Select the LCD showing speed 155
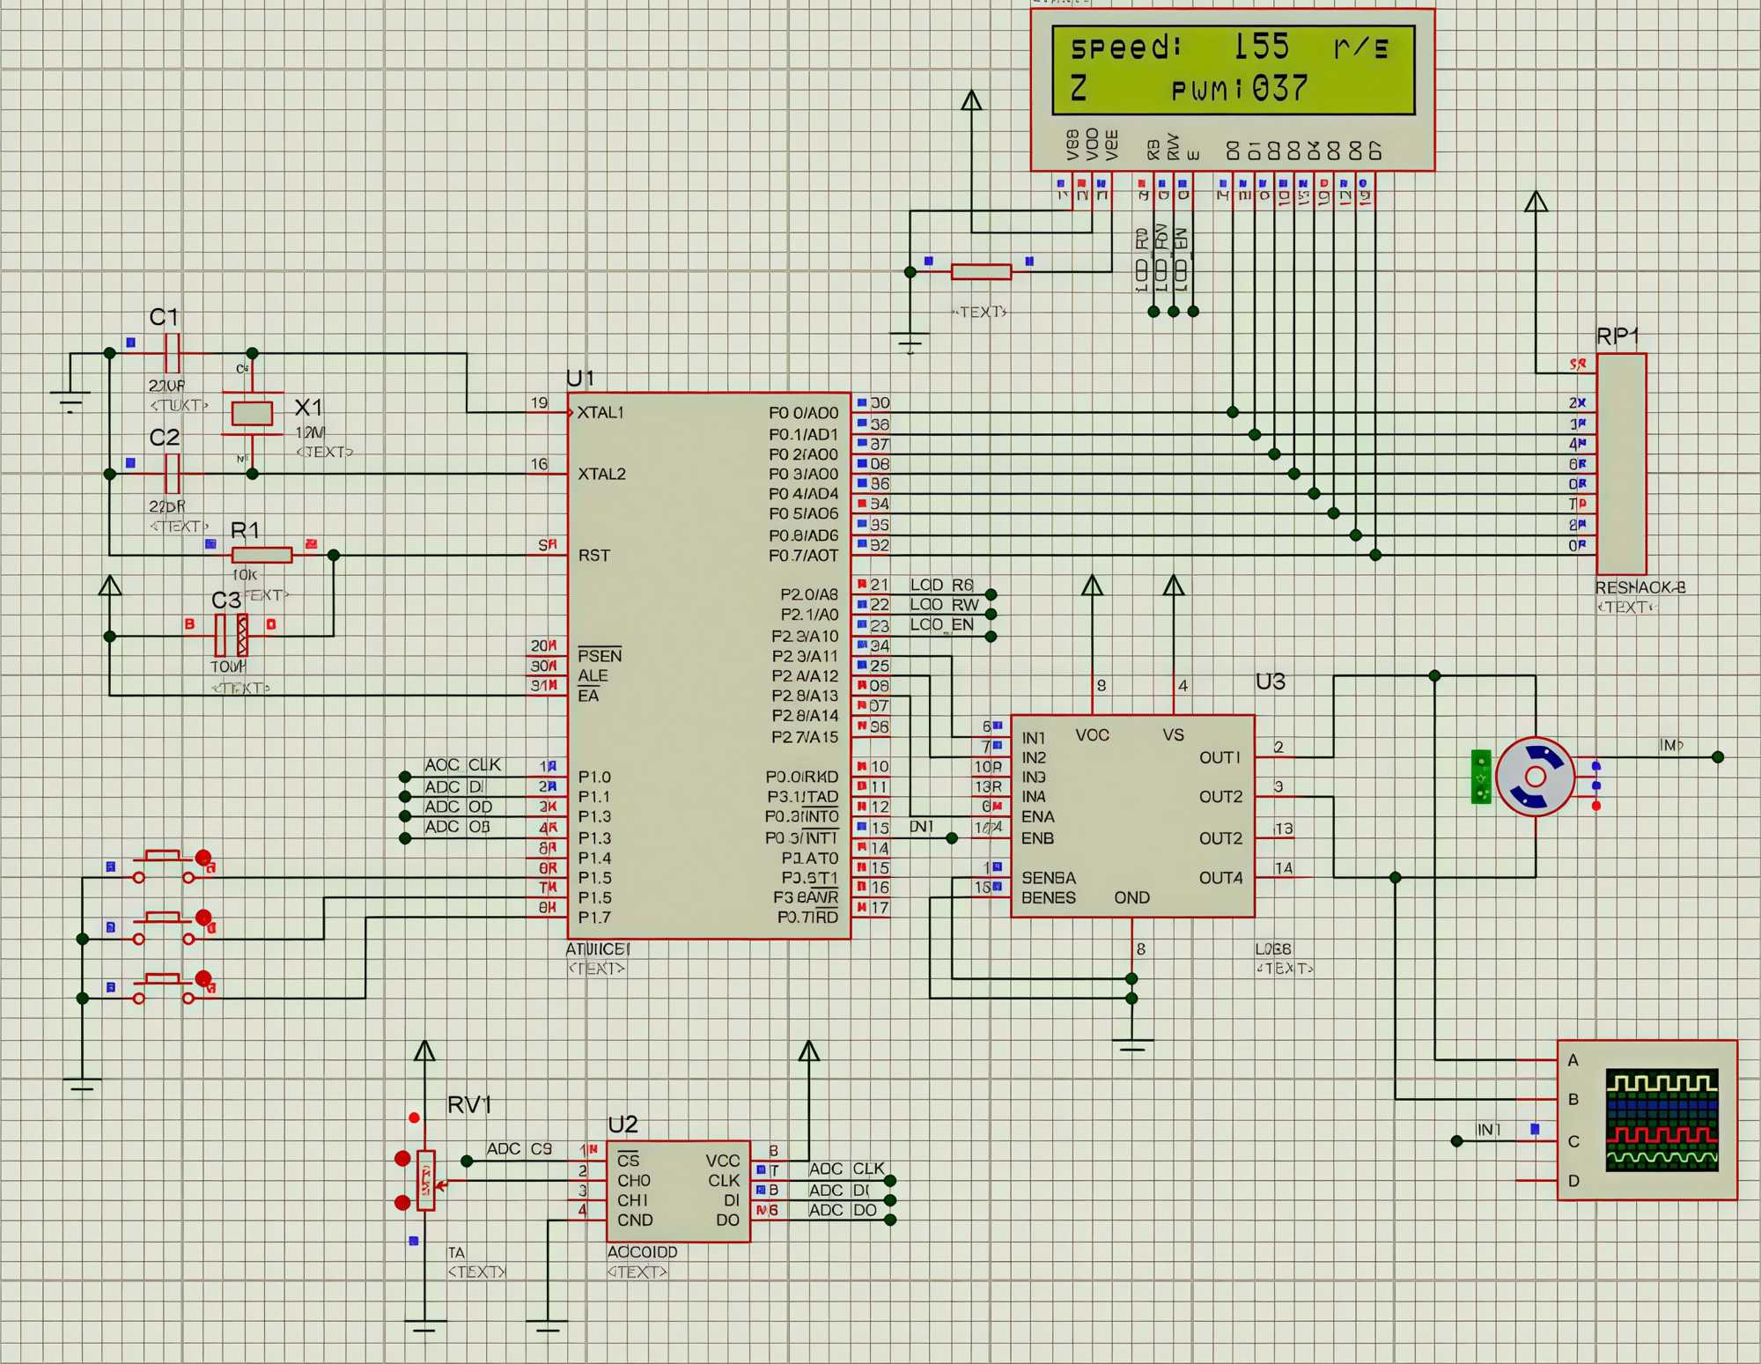Viewport: 1761px width, 1364px height. pos(1233,70)
